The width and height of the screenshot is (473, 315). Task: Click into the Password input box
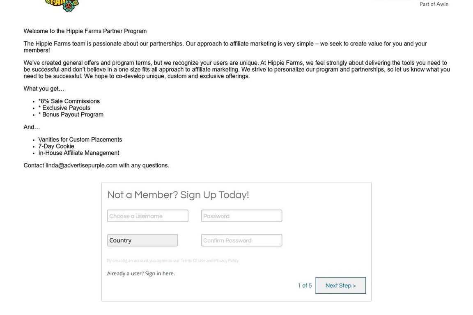pos(241,216)
